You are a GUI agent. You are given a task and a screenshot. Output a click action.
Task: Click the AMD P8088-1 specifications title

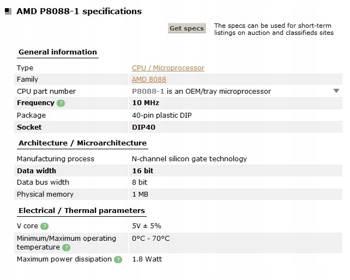pyautogui.click(x=79, y=11)
